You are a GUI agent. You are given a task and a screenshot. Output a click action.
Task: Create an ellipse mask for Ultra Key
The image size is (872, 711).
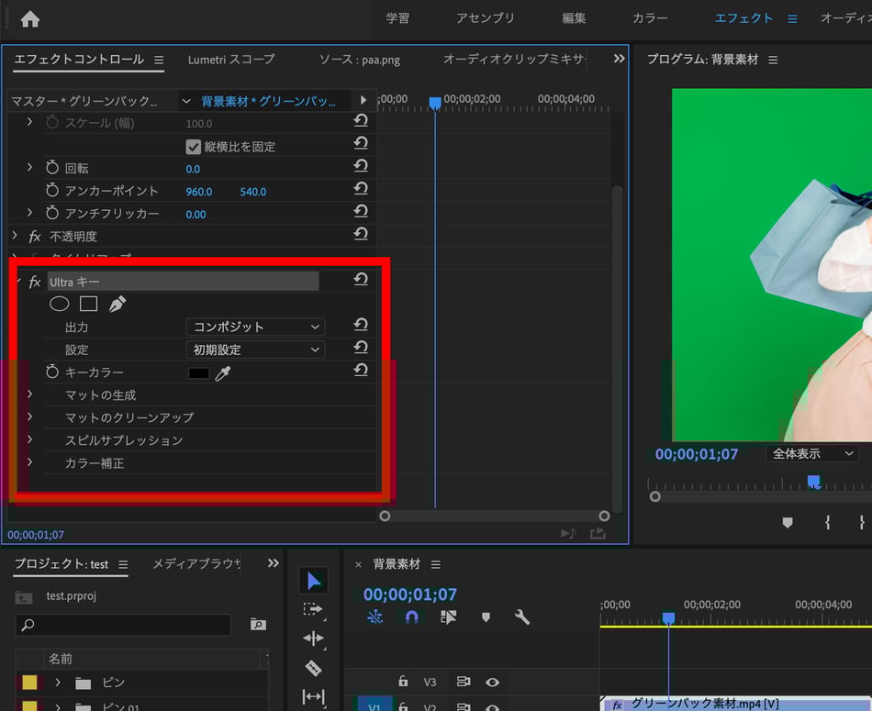pos(59,304)
